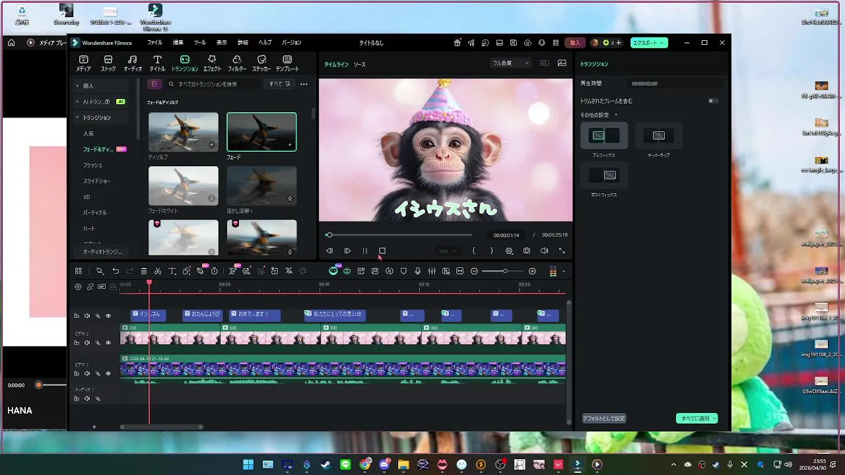Hide the ビデオ1 track with eye icon
This screenshot has width=845, height=475.
[x=108, y=373]
